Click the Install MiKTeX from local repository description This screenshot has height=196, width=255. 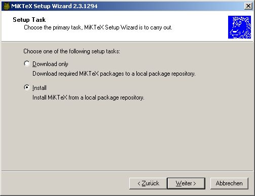tap(88, 97)
